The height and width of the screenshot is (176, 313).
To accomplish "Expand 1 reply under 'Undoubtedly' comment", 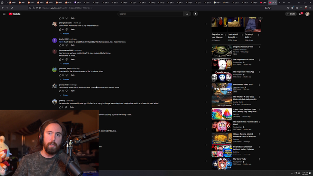I will pos(64,95).
